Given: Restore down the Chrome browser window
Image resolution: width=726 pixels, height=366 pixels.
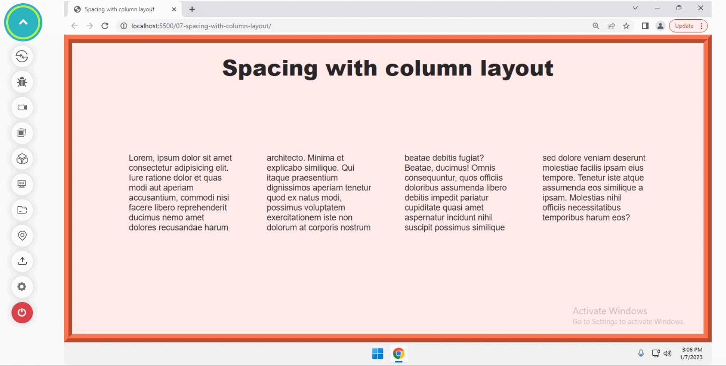Looking at the screenshot, I should point(679,8).
